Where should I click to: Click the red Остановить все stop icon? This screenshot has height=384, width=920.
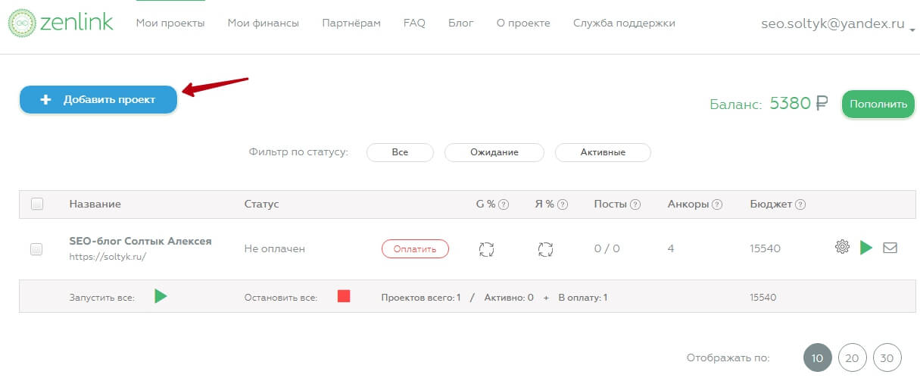point(344,296)
